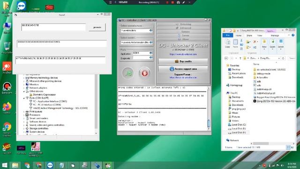Open the Application port dropdown
This screenshot has height=169, width=300.
(151, 53)
